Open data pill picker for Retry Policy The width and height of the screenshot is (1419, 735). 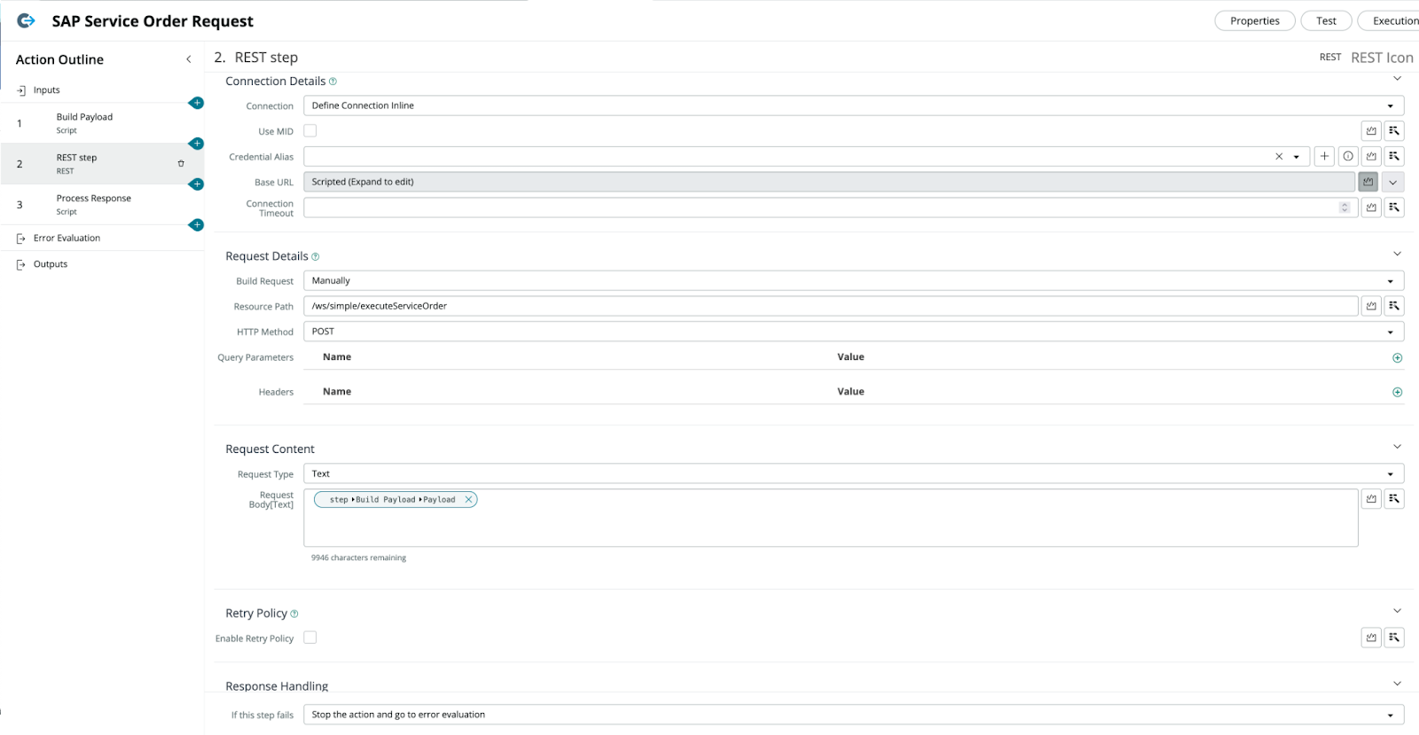[x=1394, y=637]
